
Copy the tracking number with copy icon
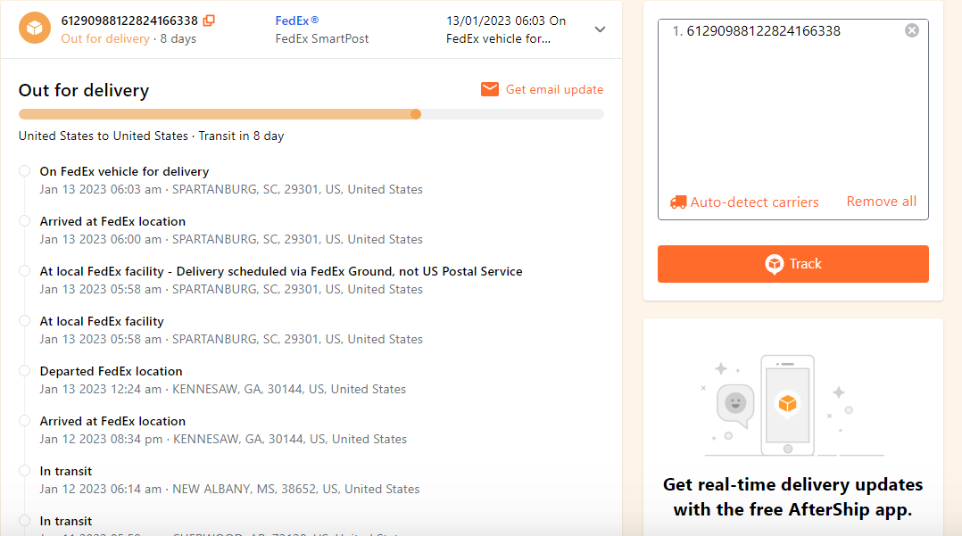point(209,21)
